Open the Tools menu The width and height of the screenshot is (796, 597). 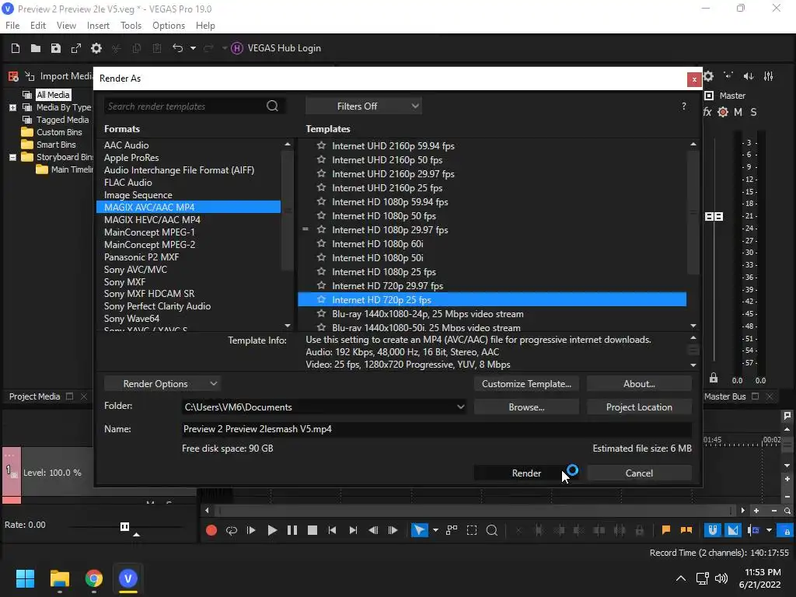tap(131, 26)
